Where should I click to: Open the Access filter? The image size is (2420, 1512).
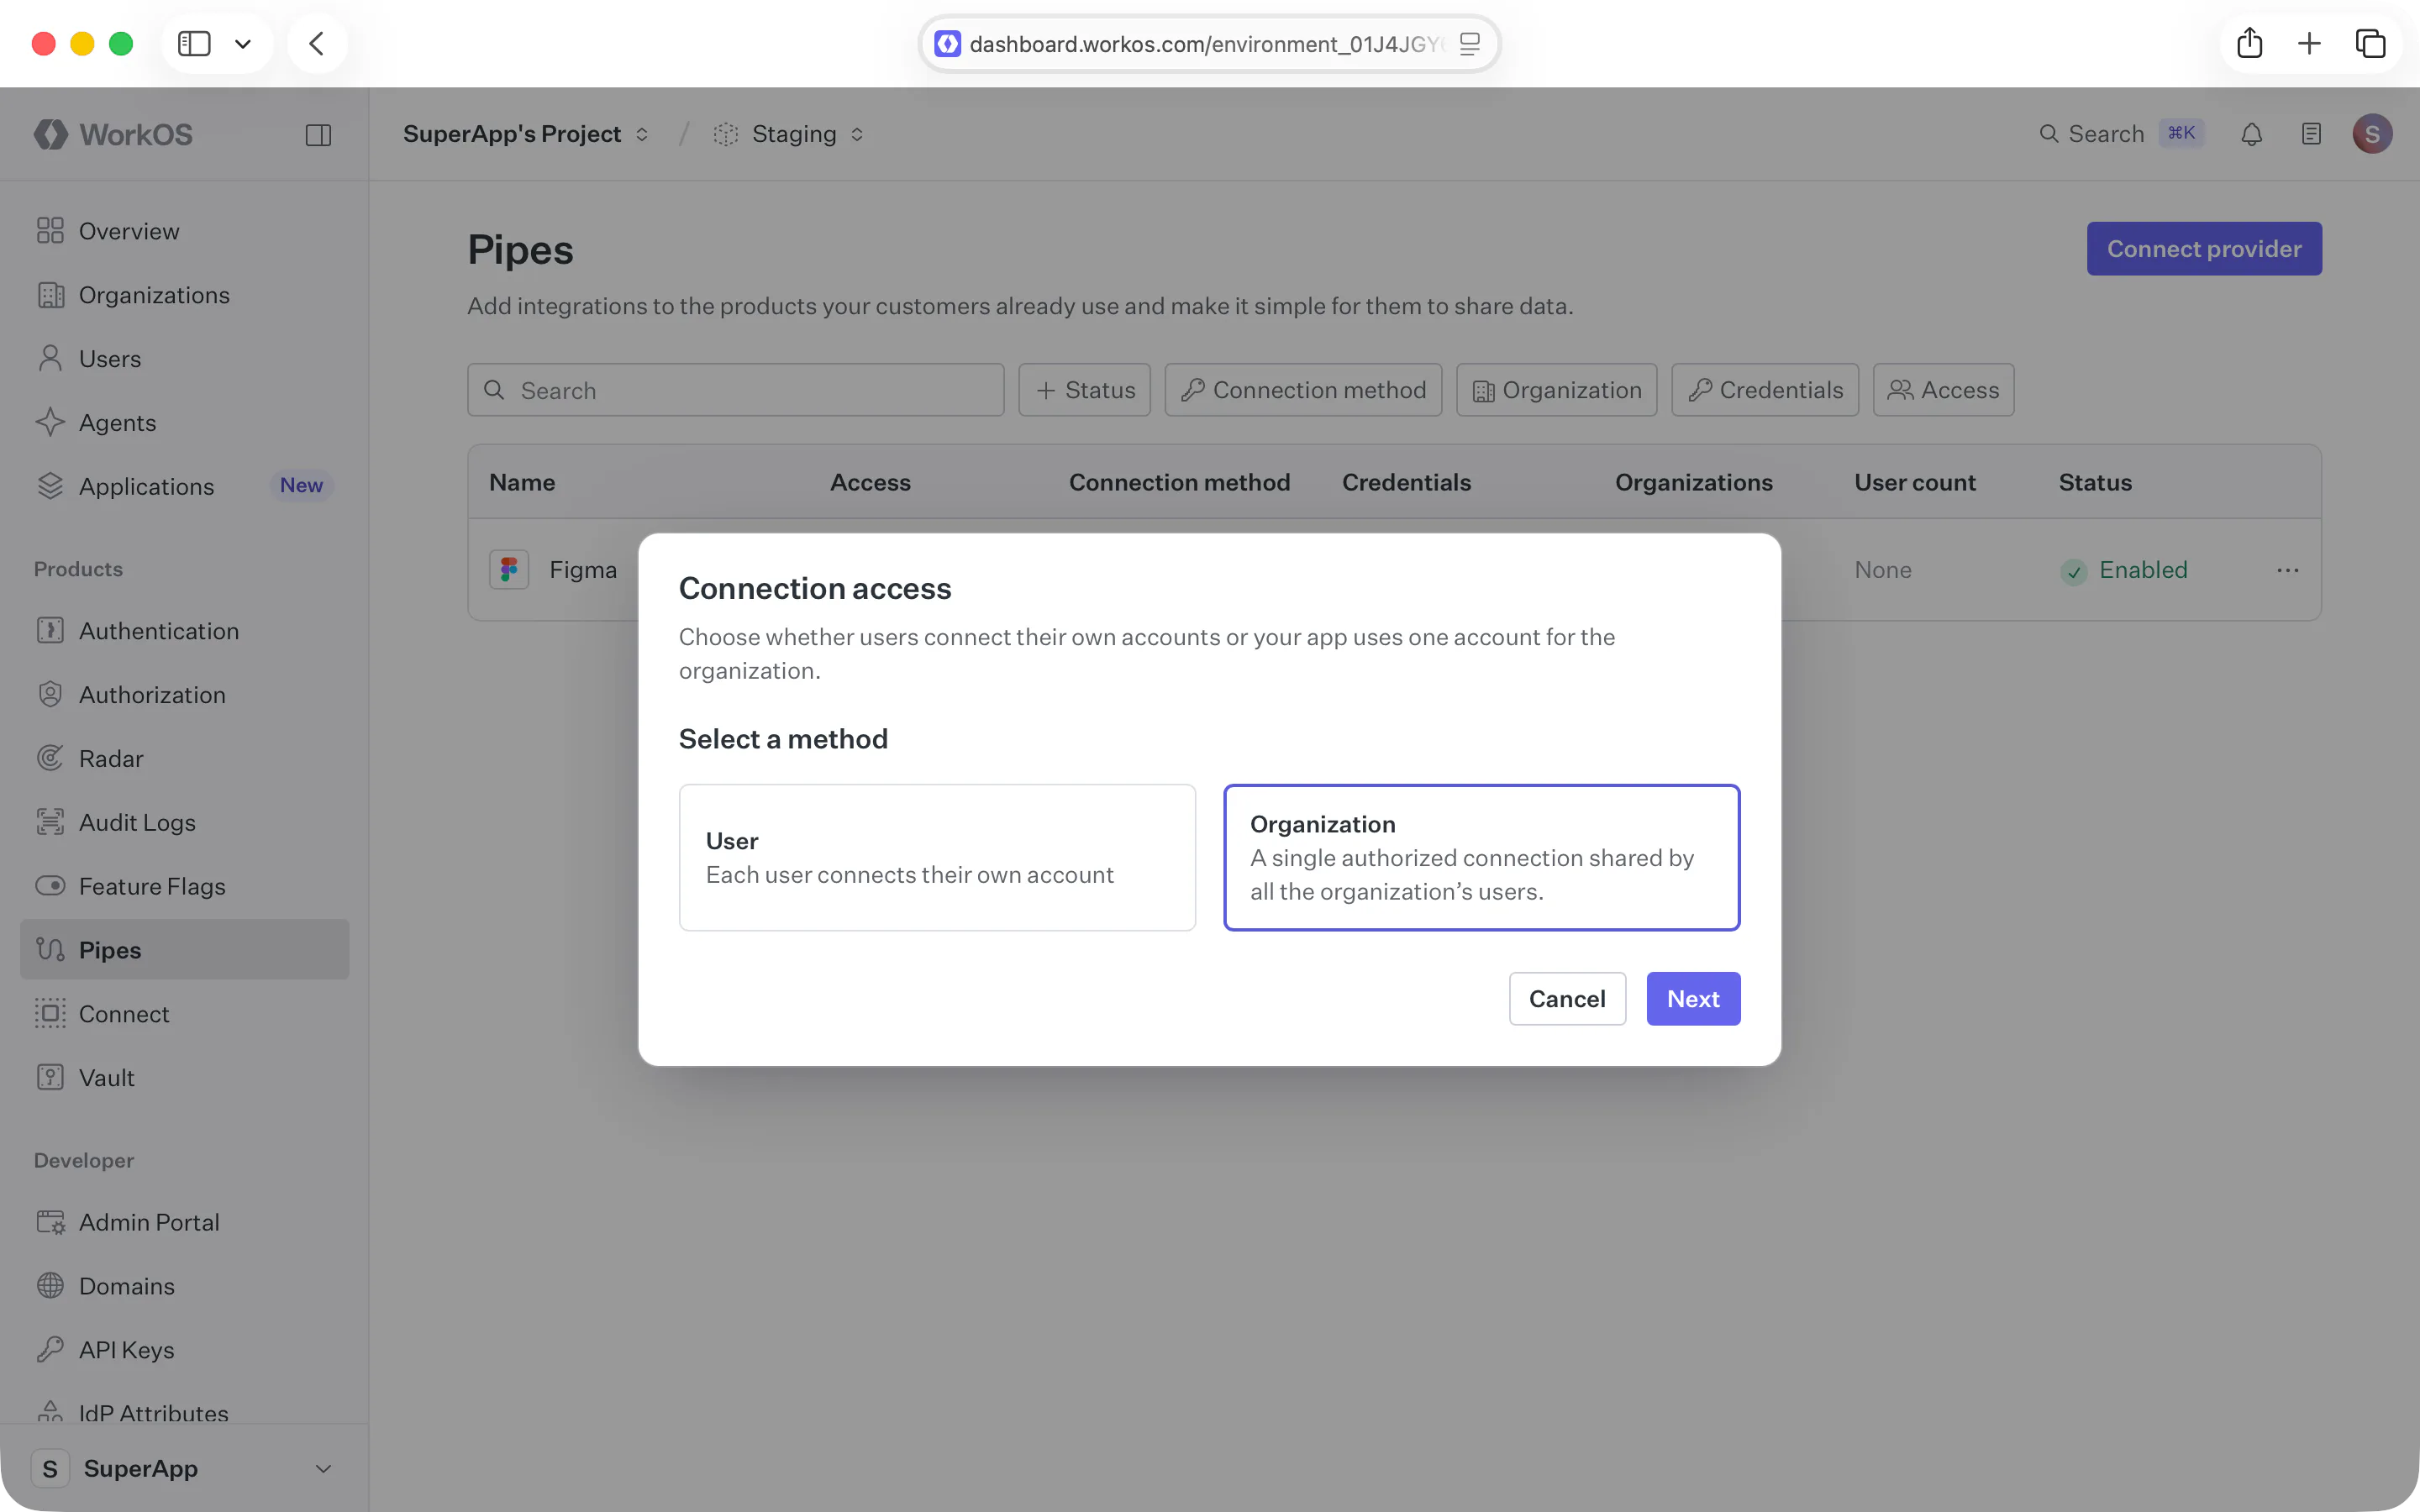(x=1943, y=390)
